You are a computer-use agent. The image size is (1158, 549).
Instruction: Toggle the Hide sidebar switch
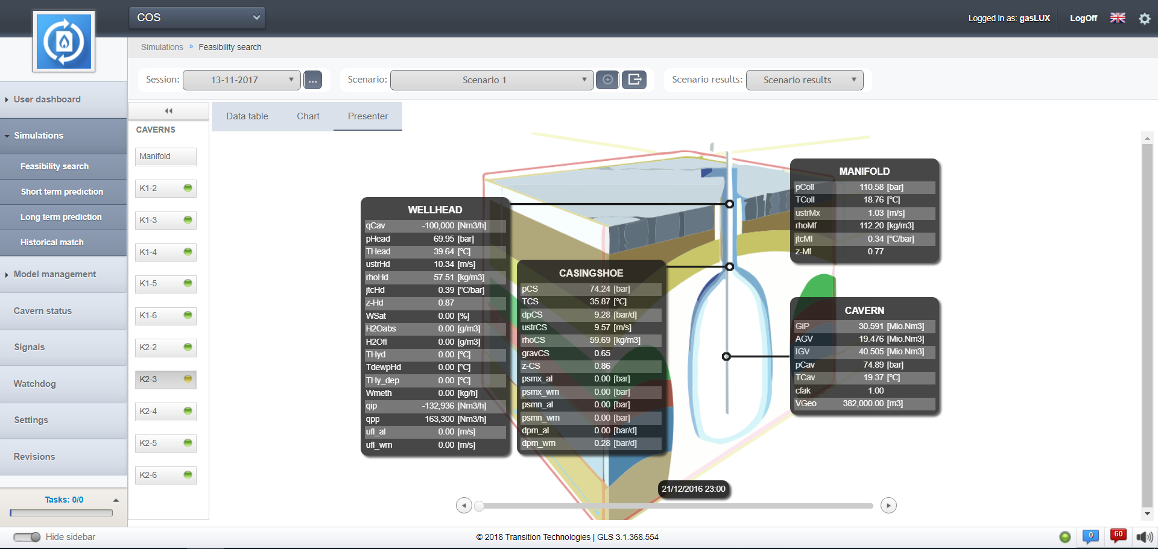27,537
